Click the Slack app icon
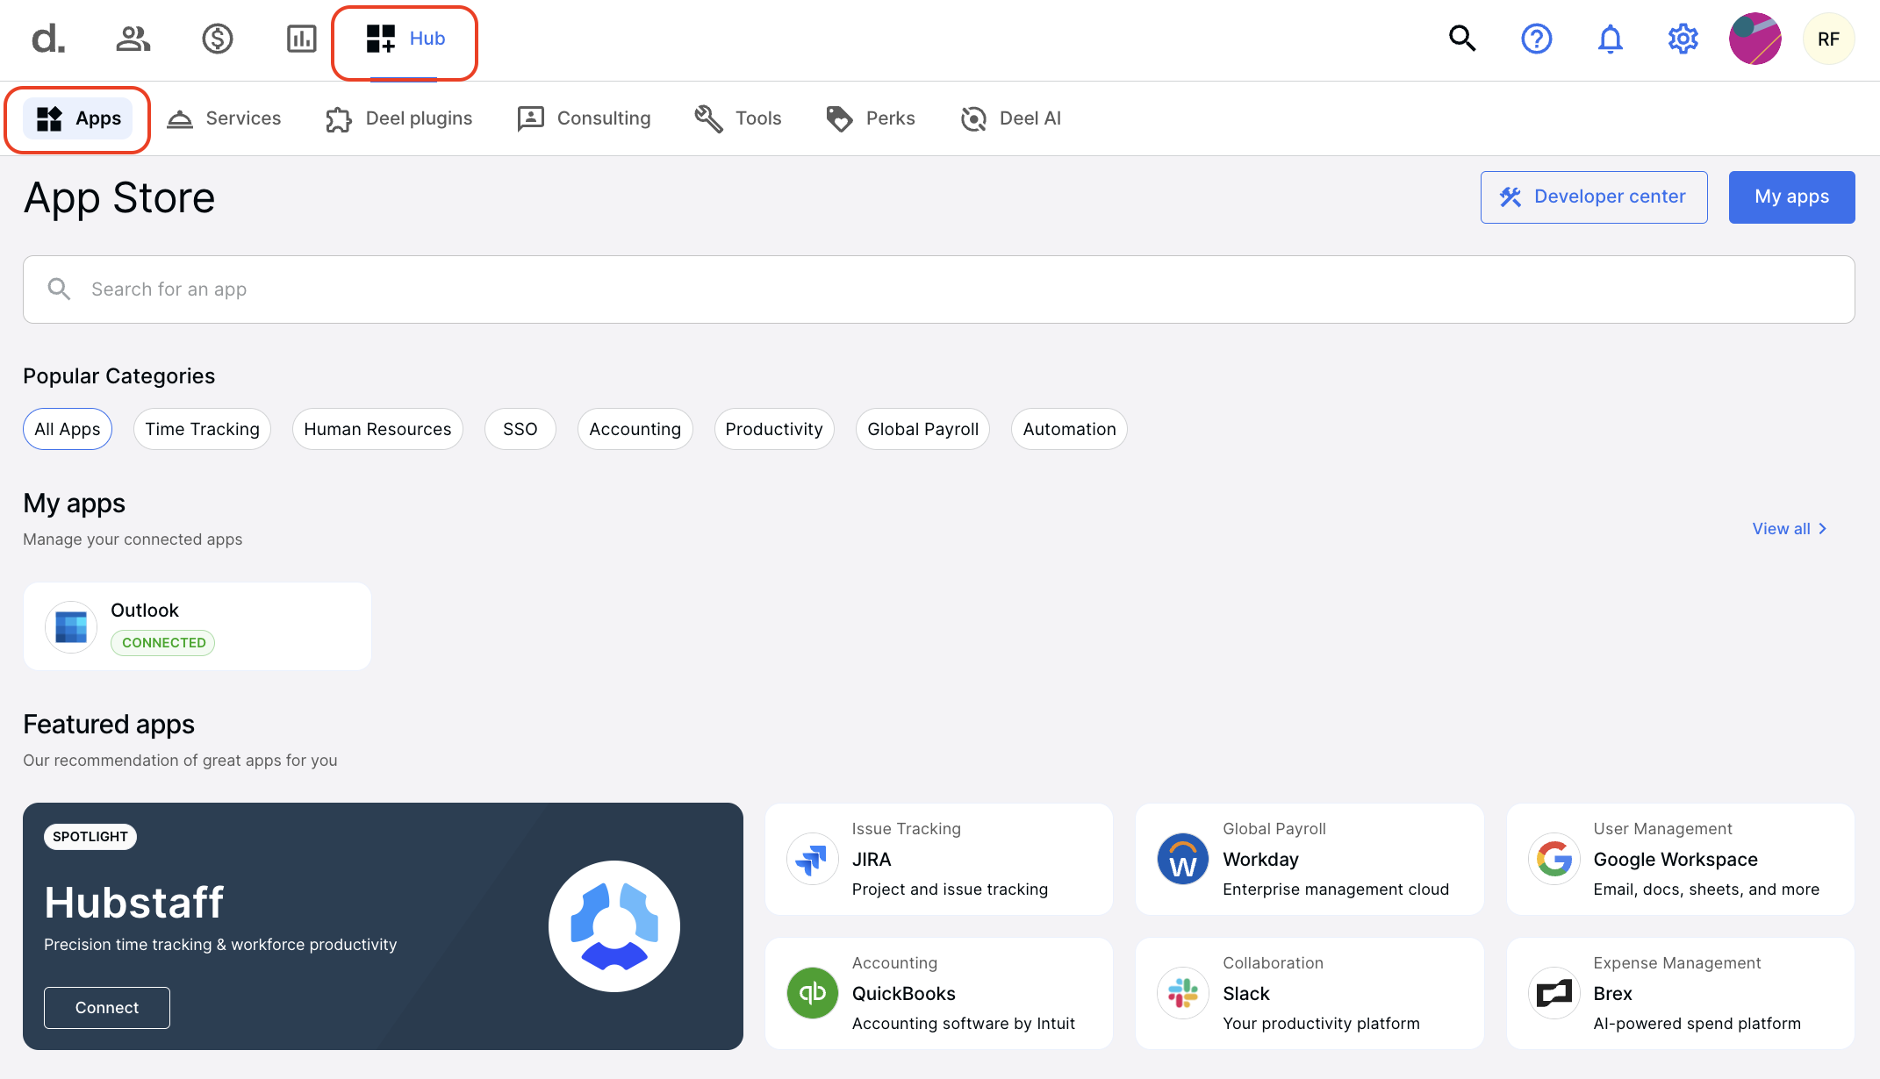Image resolution: width=1880 pixels, height=1079 pixels. [1183, 993]
